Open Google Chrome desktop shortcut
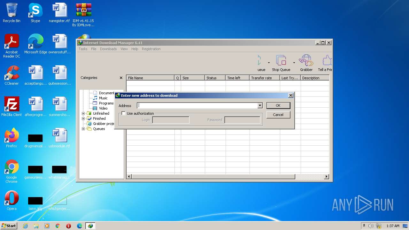The image size is (409, 230). [12, 167]
